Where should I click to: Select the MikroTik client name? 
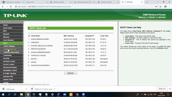point(34,59)
